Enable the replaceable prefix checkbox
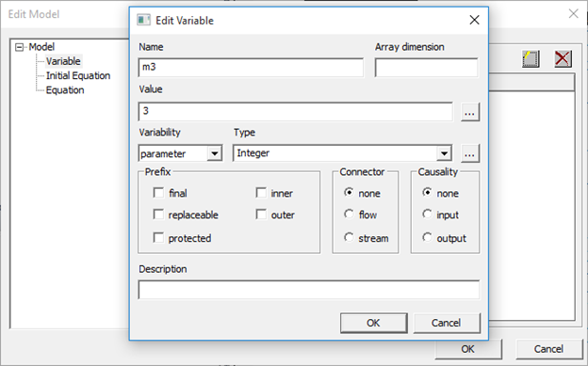 [x=158, y=215]
